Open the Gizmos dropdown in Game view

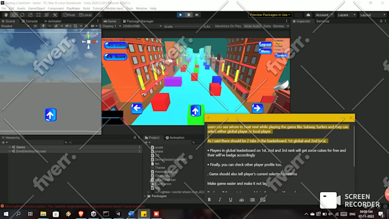tap(281, 26)
